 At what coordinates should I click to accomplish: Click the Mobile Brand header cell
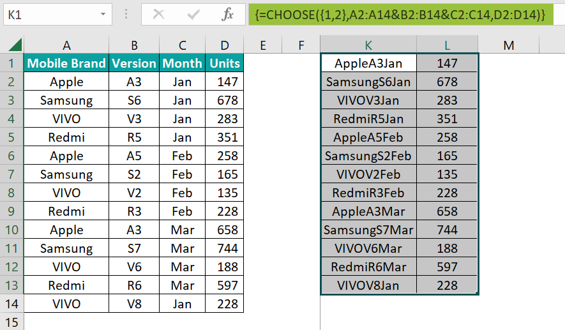[x=66, y=63]
